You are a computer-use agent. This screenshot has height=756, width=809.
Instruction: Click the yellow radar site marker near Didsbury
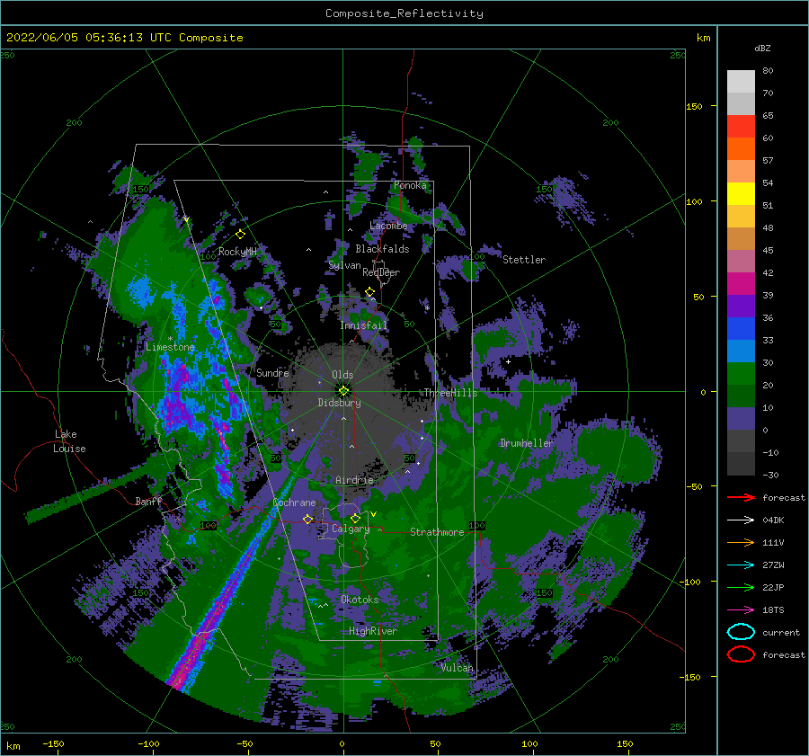(343, 391)
